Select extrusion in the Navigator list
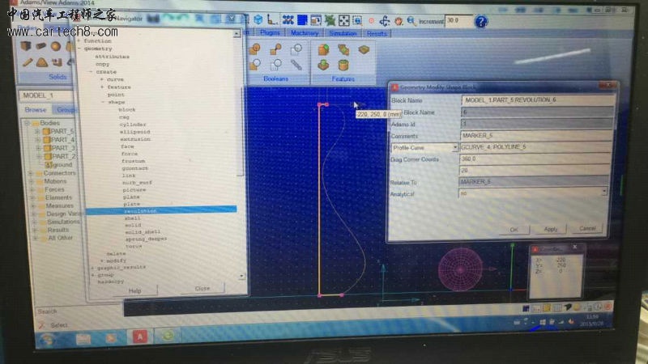Image resolution: width=648 pixels, height=364 pixels. tap(135, 139)
